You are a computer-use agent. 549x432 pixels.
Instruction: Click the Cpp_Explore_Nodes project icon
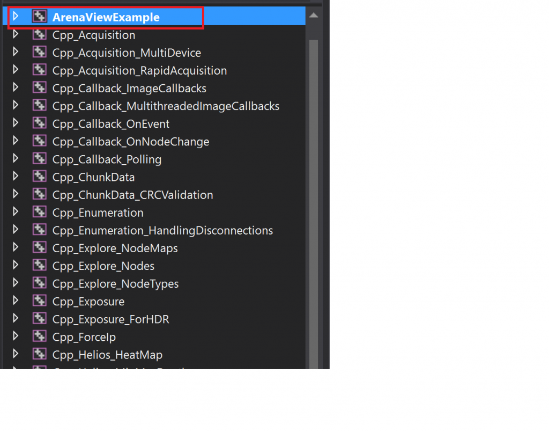tap(40, 265)
